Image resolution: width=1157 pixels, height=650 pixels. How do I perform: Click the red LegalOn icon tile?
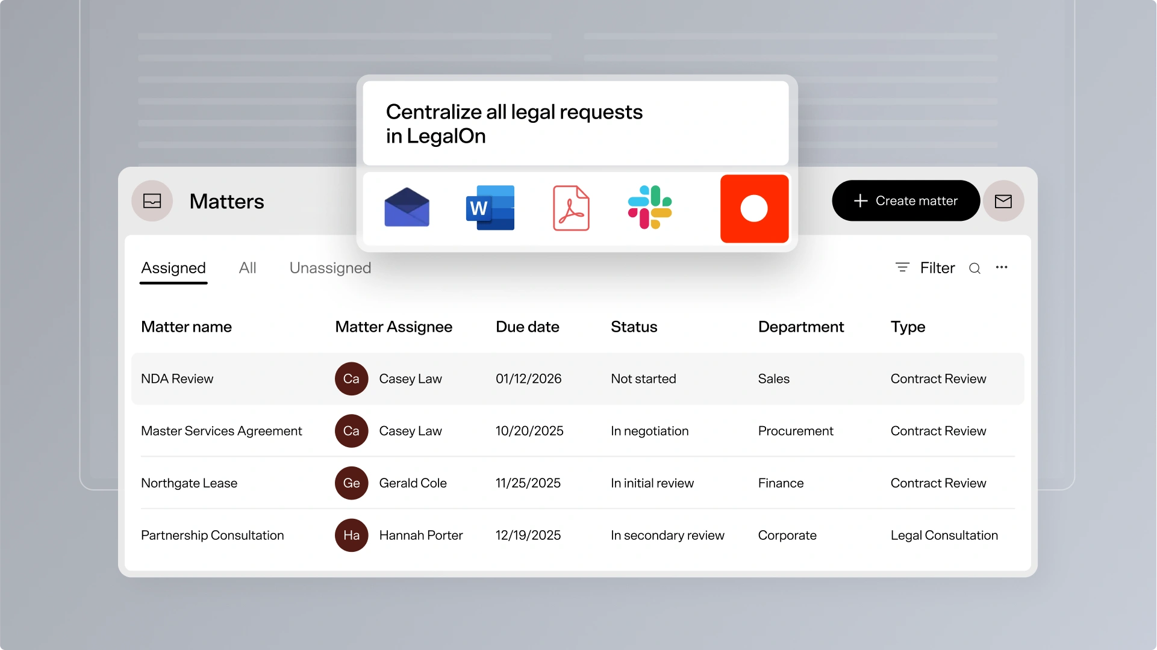tap(754, 209)
